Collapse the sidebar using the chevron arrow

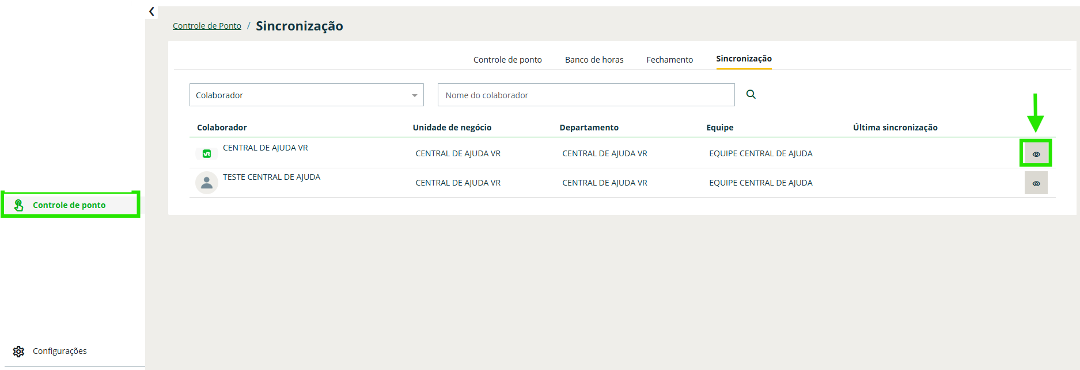click(151, 11)
